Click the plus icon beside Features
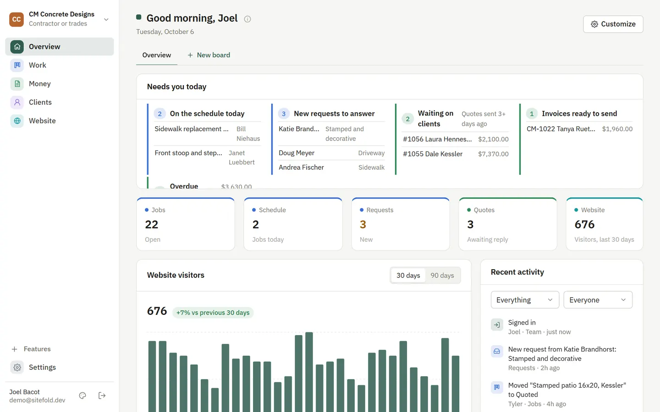 point(14,349)
